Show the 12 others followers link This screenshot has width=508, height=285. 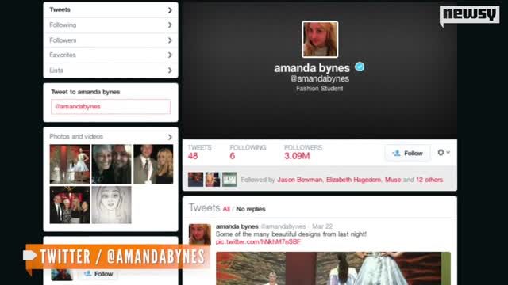coord(430,180)
